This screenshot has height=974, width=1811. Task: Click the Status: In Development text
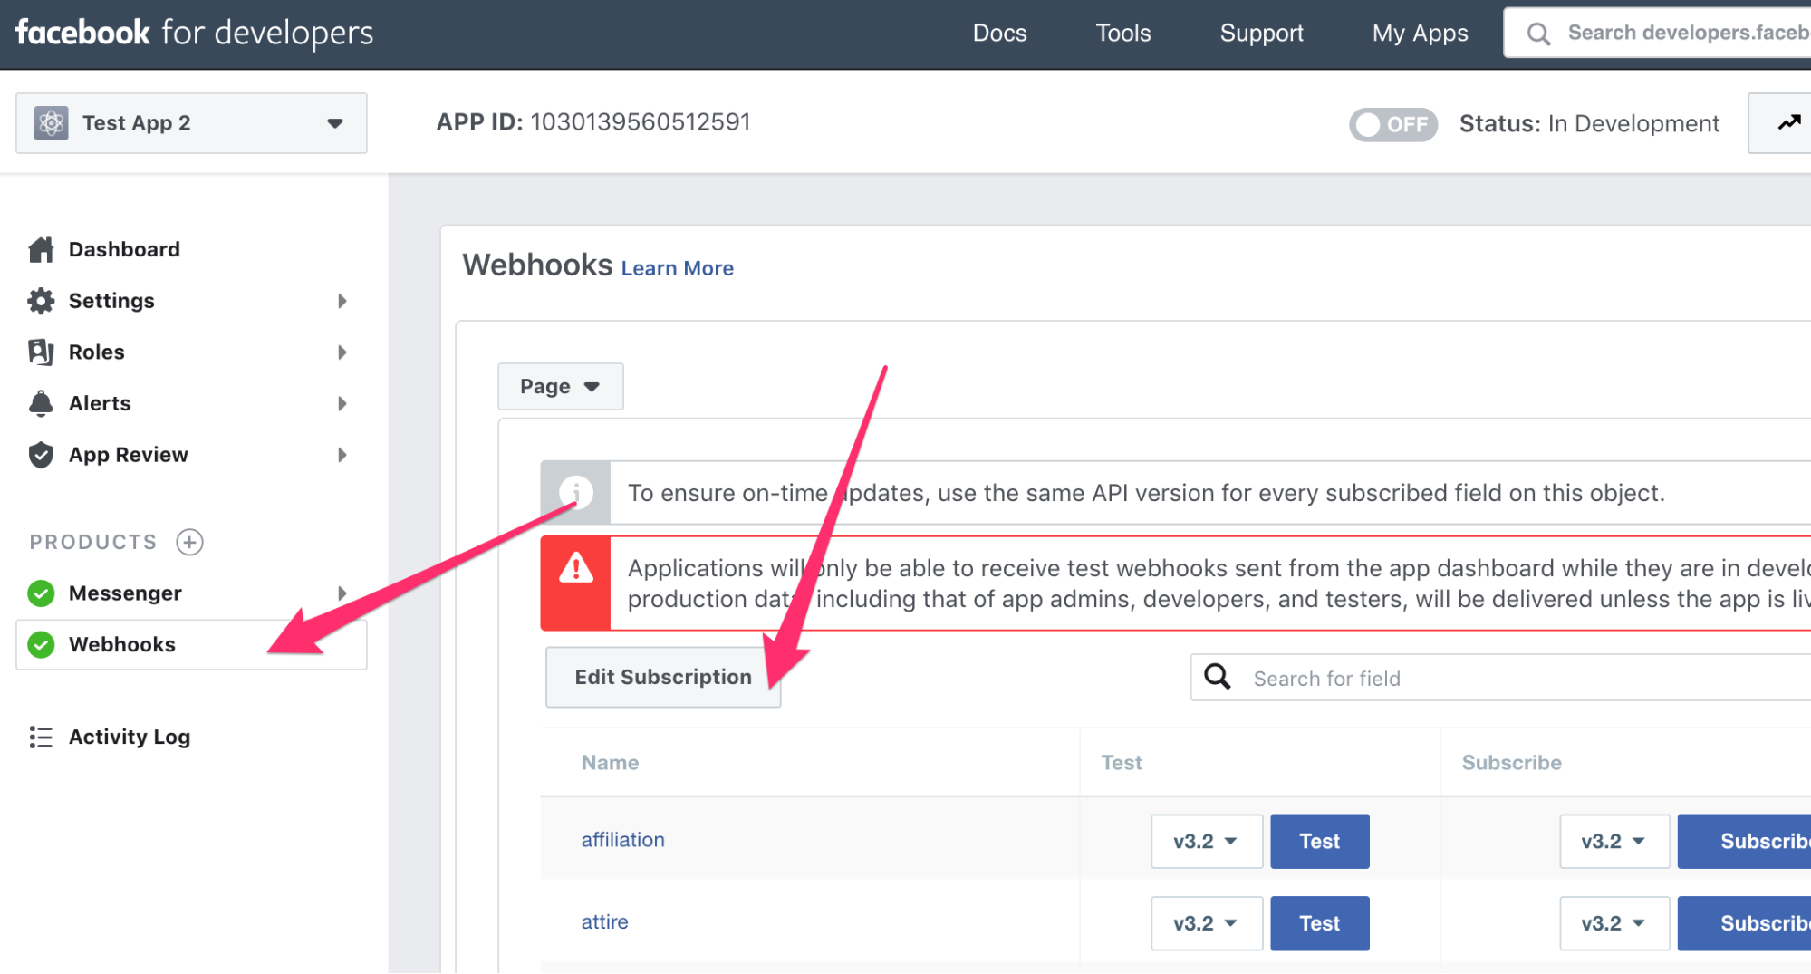click(x=1589, y=124)
